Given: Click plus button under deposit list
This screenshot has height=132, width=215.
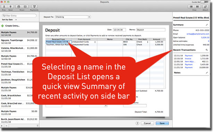Looking at the screenshot, I should pyautogui.click(x=2, y=126).
